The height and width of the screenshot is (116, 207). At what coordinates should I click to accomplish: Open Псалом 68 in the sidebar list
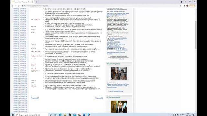[x=23, y=45]
